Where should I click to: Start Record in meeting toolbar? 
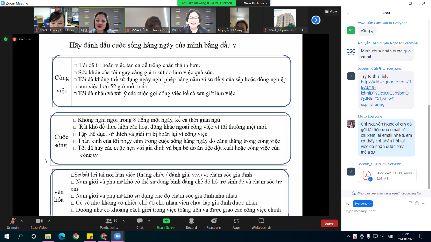point(191,223)
